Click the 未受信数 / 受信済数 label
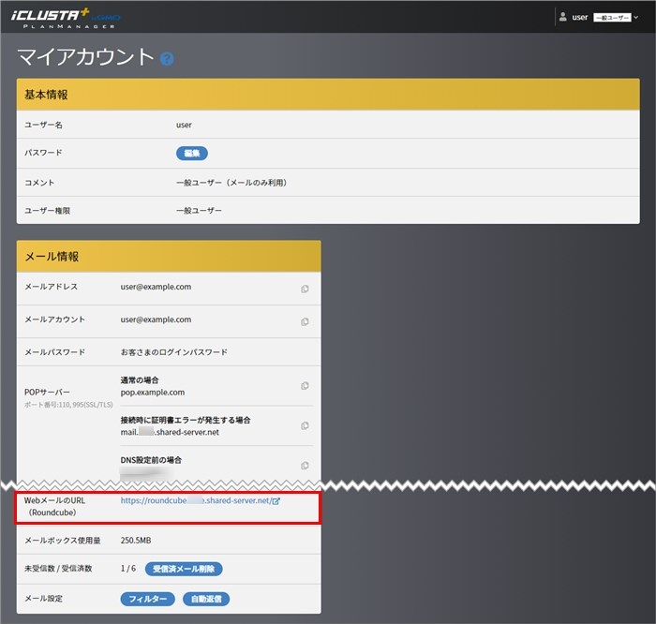 pos(58,569)
